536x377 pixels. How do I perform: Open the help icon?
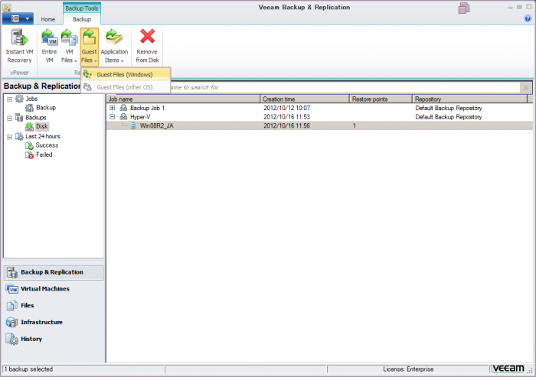[527, 19]
